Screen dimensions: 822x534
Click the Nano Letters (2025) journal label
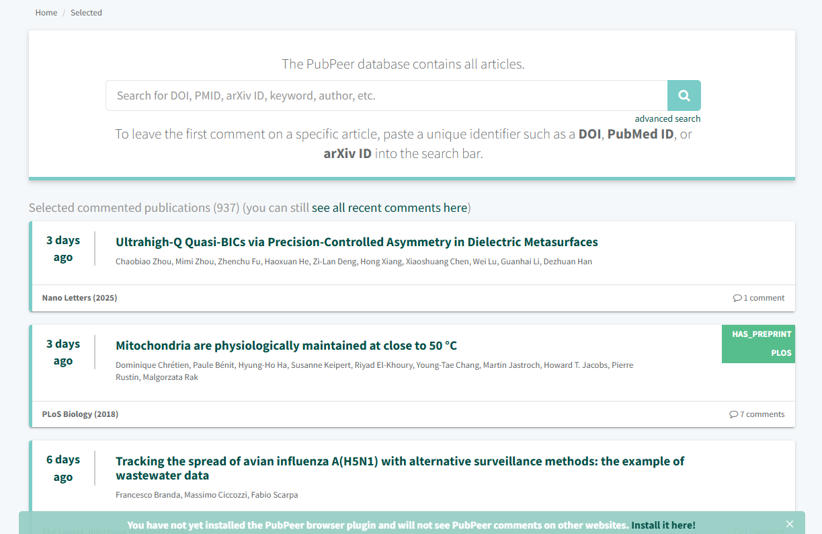tap(79, 298)
